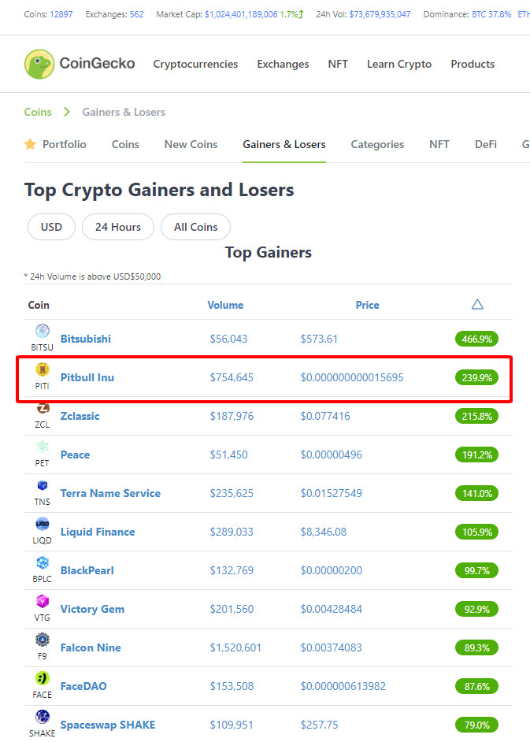Screen dimensions: 530x742
Task: Click the Coins count 12897 link
Action: pyautogui.click(x=61, y=14)
